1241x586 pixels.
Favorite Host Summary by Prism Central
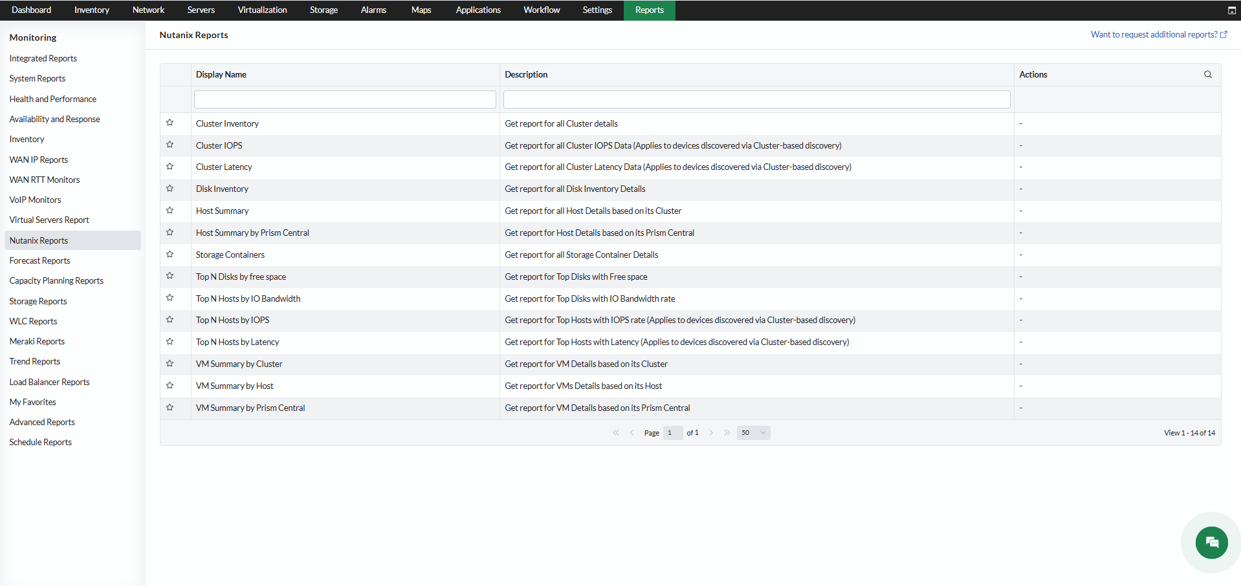click(170, 233)
